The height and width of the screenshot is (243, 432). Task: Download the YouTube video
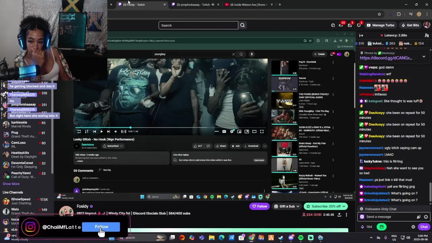251,146
